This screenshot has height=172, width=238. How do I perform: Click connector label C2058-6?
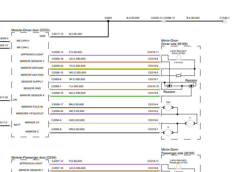[x=56, y=79]
